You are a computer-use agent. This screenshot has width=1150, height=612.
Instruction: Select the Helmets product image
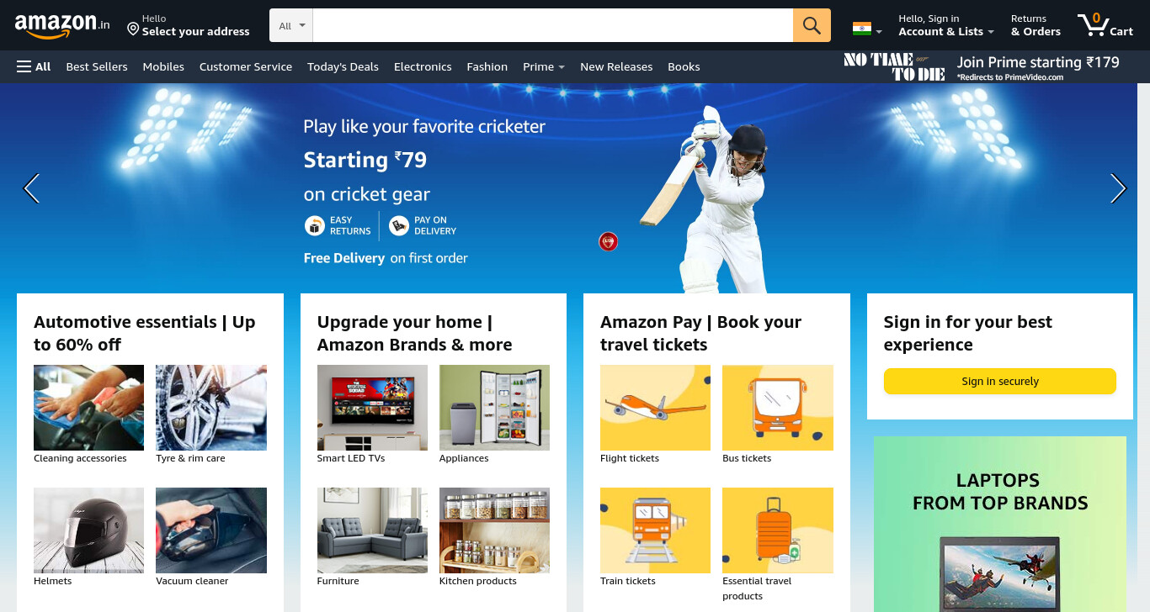[x=88, y=530]
